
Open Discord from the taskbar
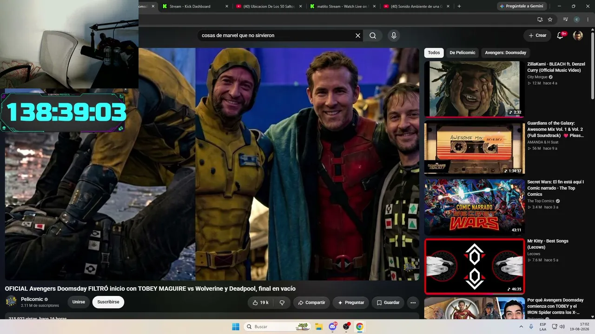(x=333, y=327)
